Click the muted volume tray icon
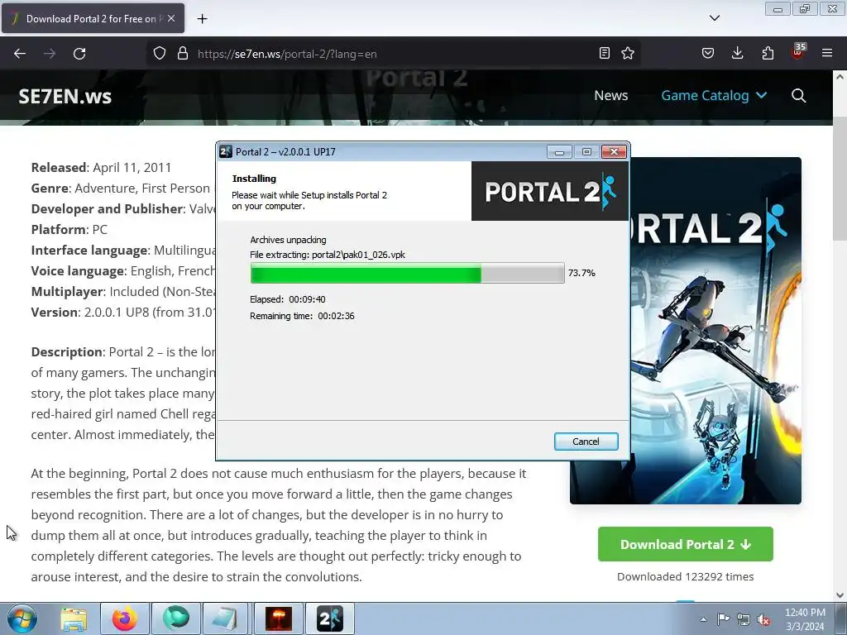 [763, 619]
